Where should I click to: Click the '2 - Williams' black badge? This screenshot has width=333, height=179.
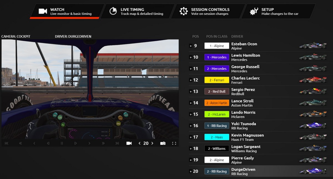click(217, 148)
